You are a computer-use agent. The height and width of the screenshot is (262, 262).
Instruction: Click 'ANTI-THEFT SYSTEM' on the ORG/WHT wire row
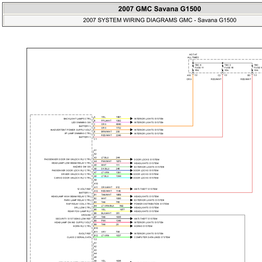pos(145,189)
